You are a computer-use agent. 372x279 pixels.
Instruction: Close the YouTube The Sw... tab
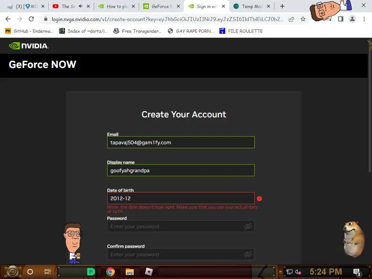[x=88, y=7]
